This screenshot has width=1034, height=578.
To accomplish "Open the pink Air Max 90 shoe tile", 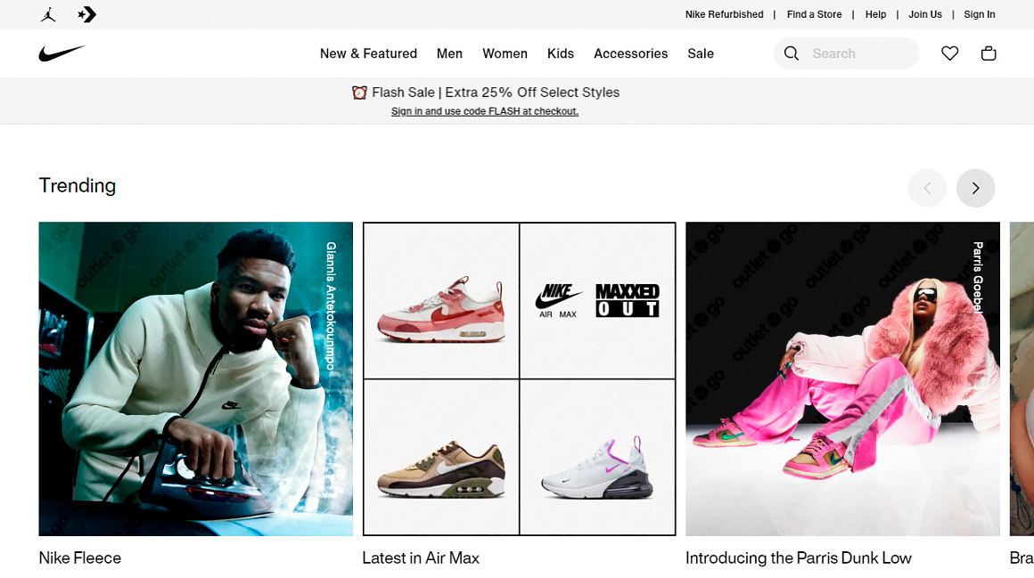I will tap(441, 300).
